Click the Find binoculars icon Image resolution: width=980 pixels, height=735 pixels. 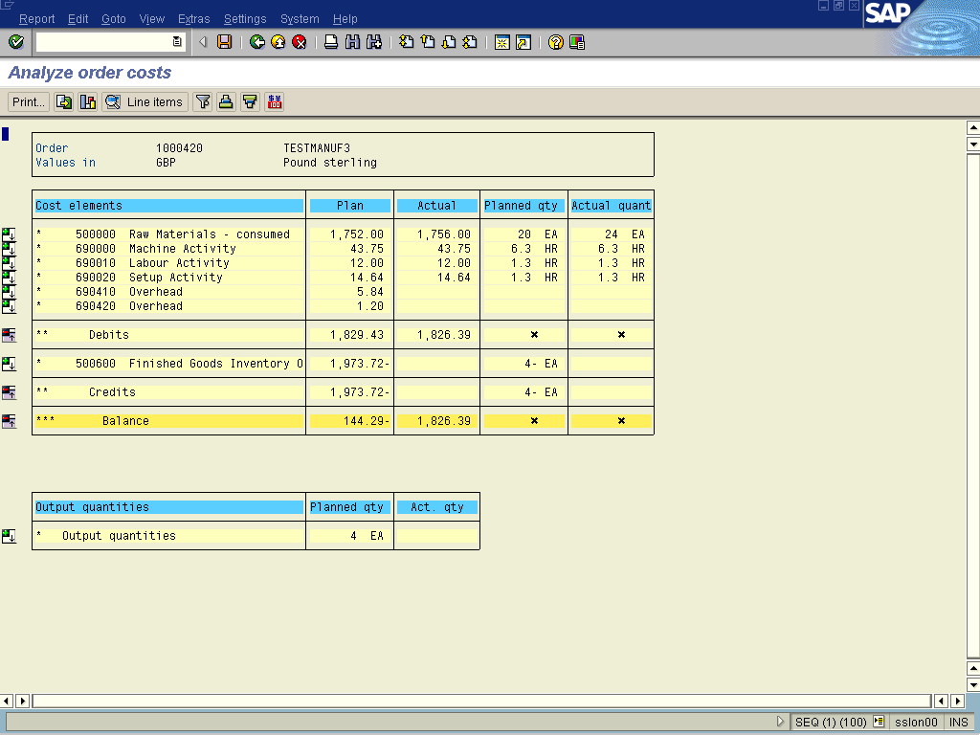coord(352,42)
